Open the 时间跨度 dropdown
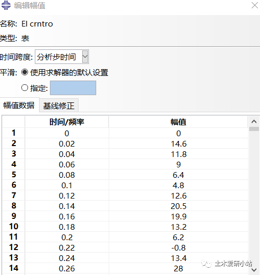The height and width of the screenshot is (275, 260). (x=85, y=57)
